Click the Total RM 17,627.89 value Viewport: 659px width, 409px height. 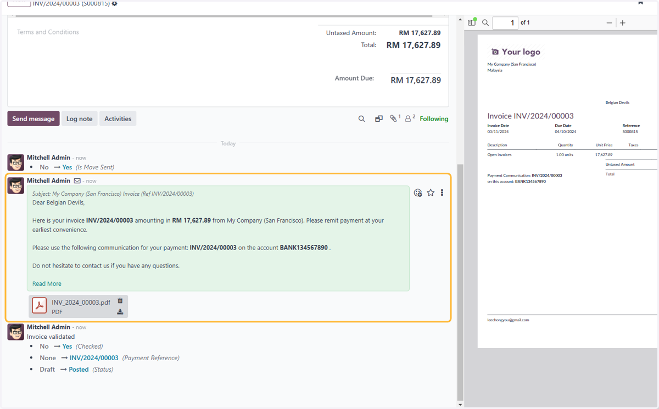[414, 45]
